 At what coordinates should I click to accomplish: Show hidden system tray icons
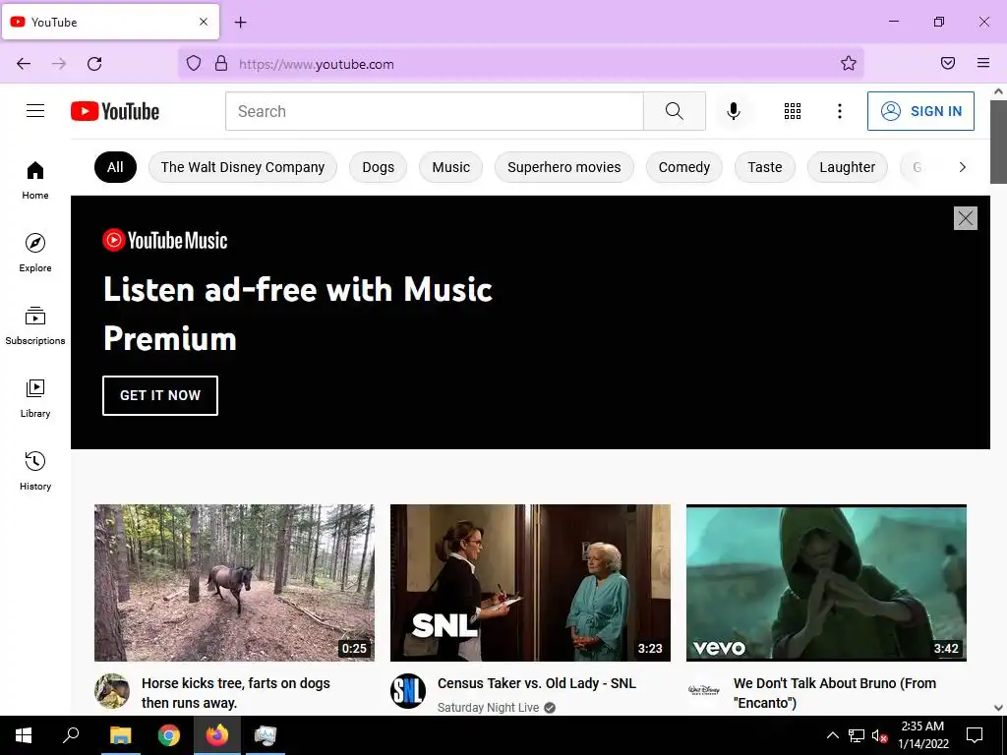[832, 735]
